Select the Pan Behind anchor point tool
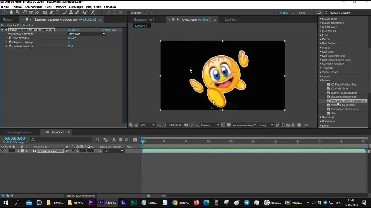This screenshot has height=208, width=371. coord(37,12)
